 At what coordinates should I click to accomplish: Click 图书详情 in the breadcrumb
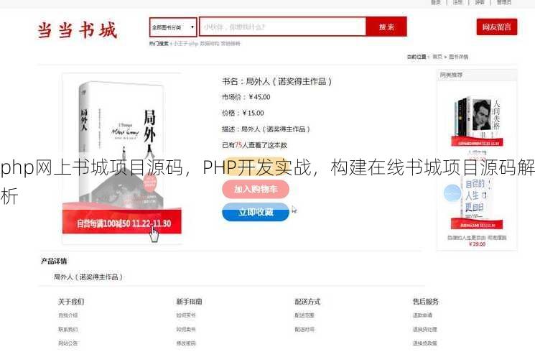[x=458, y=57]
